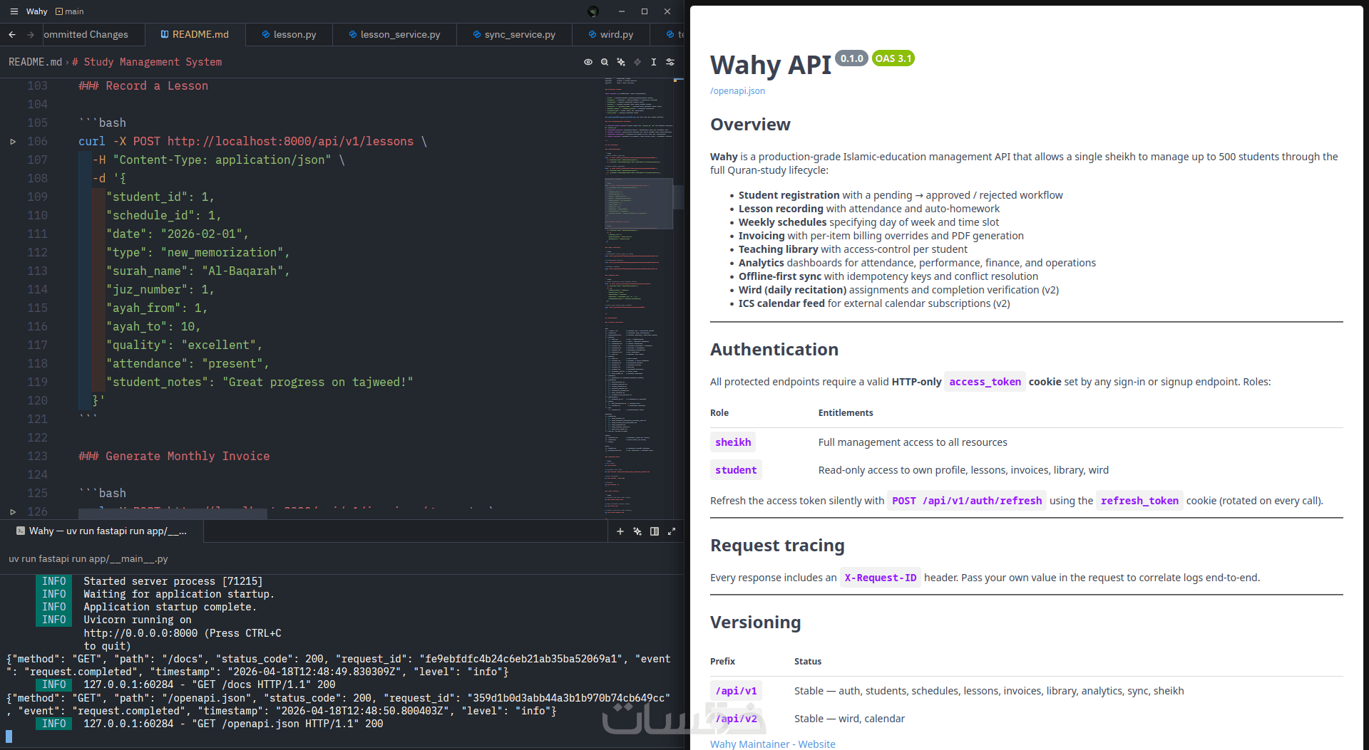1369x750 pixels.
Task: Select the README.md tab
Action: [x=195, y=34]
